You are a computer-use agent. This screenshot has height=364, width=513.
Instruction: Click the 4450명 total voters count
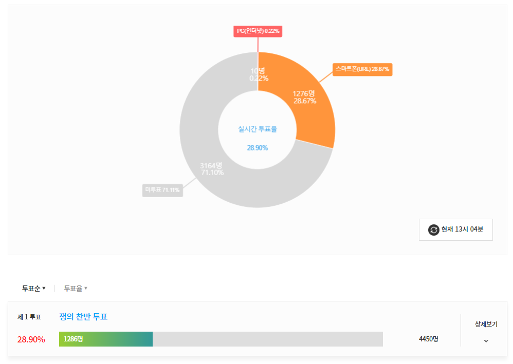[x=429, y=339]
